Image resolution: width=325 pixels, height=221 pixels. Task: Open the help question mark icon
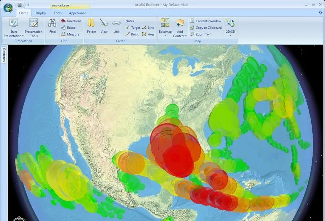point(321,13)
